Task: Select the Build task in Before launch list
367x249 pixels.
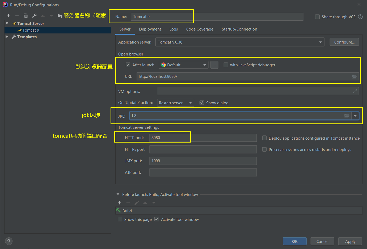Action: [x=239, y=211]
